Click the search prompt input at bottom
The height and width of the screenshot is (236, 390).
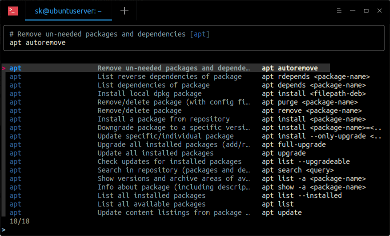150,229
